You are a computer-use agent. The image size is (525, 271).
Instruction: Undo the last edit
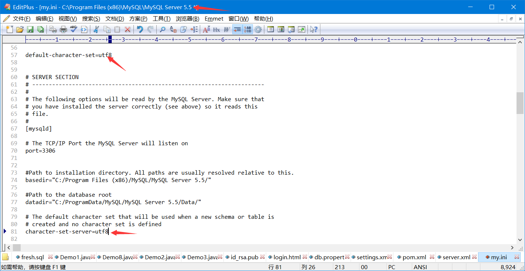(x=140, y=29)
